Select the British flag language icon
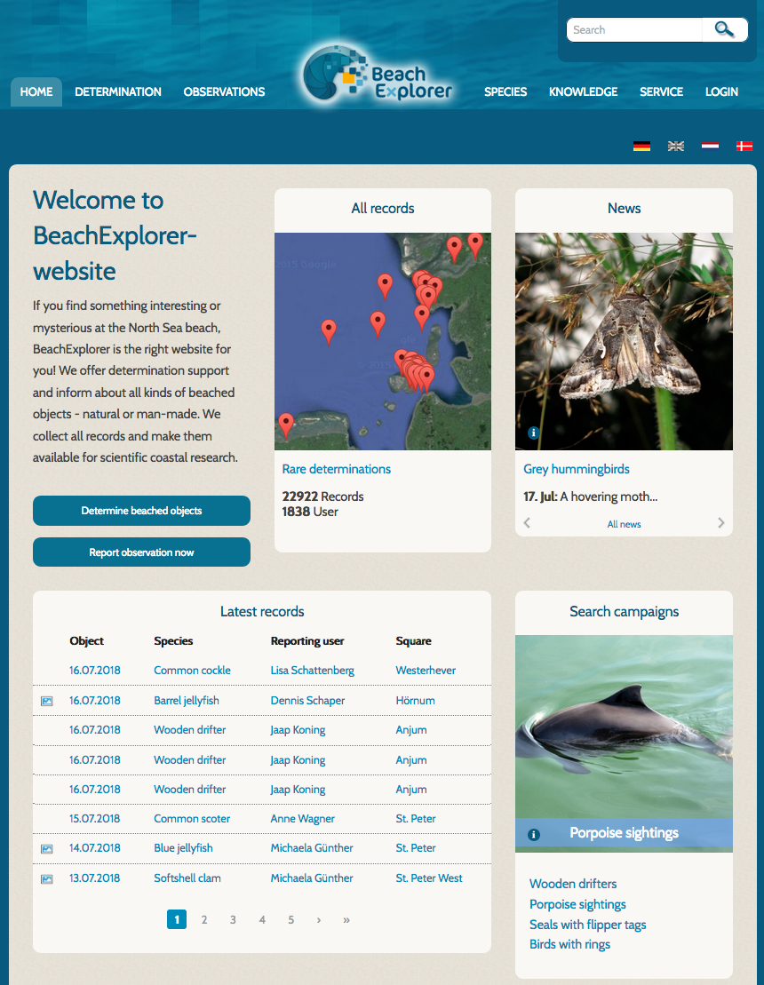764x985 pixels. point(676,146)
